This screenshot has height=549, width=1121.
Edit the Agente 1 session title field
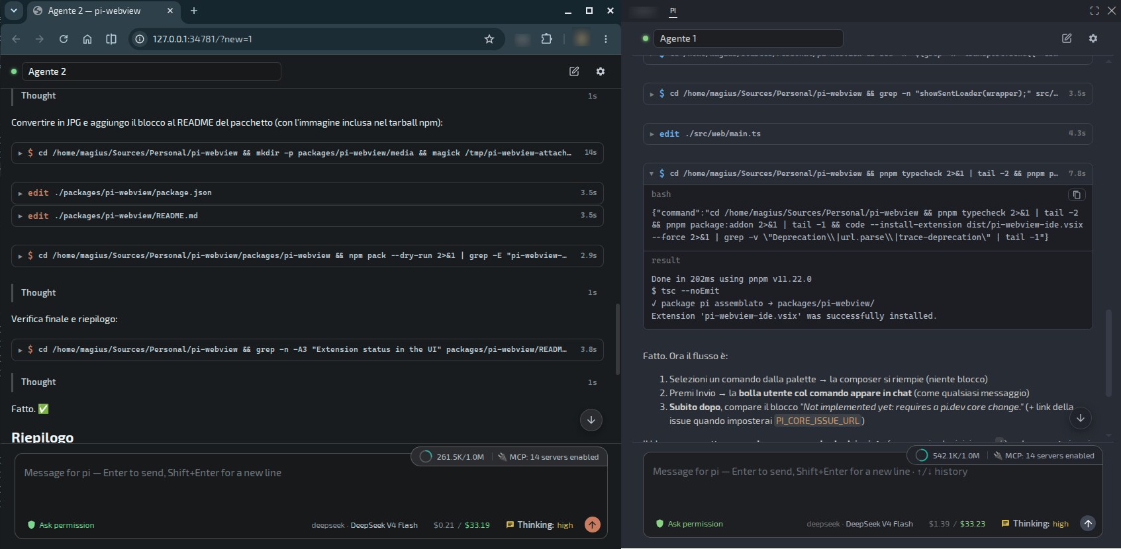pos(748,38)
